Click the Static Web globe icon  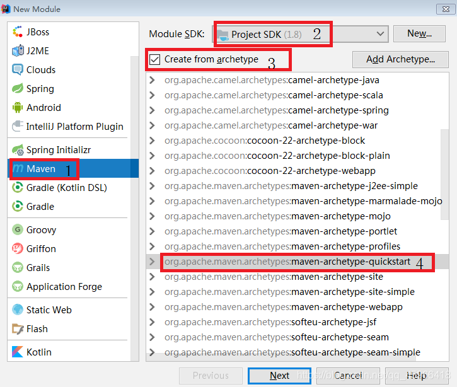point(18,309)
